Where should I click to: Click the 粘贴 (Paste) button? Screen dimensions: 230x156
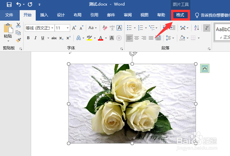(x=8, y=31)
